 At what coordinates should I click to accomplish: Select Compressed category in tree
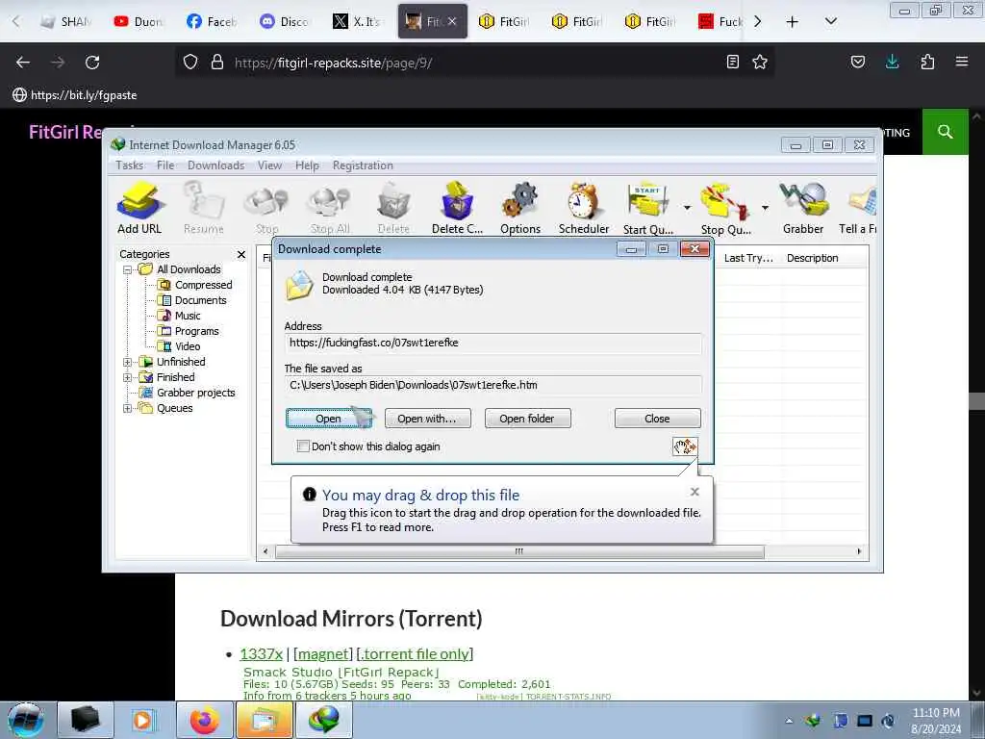point(203,285)
